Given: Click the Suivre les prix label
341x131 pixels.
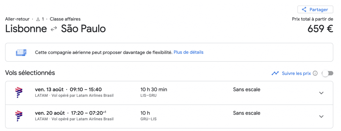Looking at the screenshot, I should (296, 73).
